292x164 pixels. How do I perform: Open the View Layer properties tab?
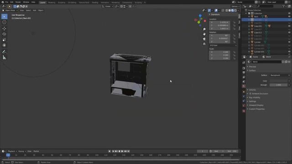point(244,77)
